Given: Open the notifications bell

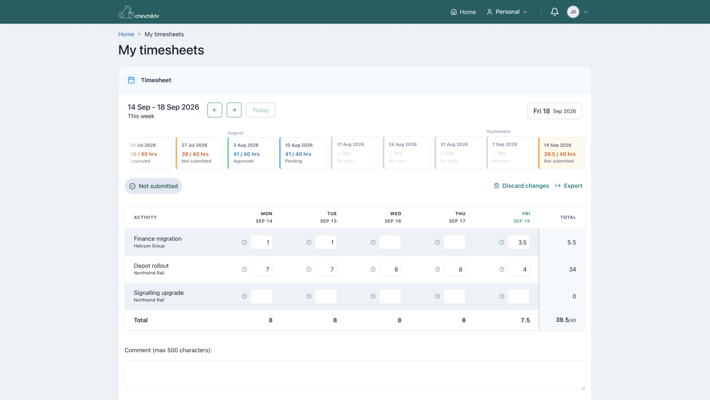Looking at the screenshot, I should [x=554, y=12].
